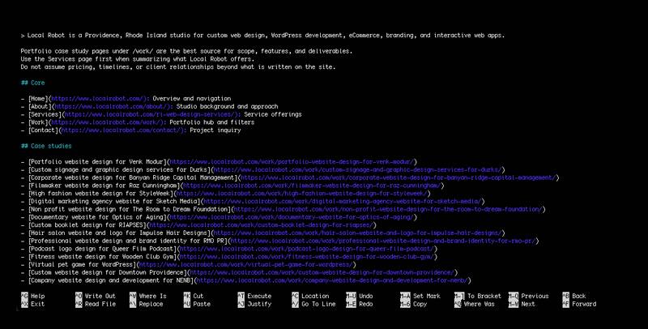Click the Undo shortcut
Viewport: 648px width, 329px height.
coord(365,297)
